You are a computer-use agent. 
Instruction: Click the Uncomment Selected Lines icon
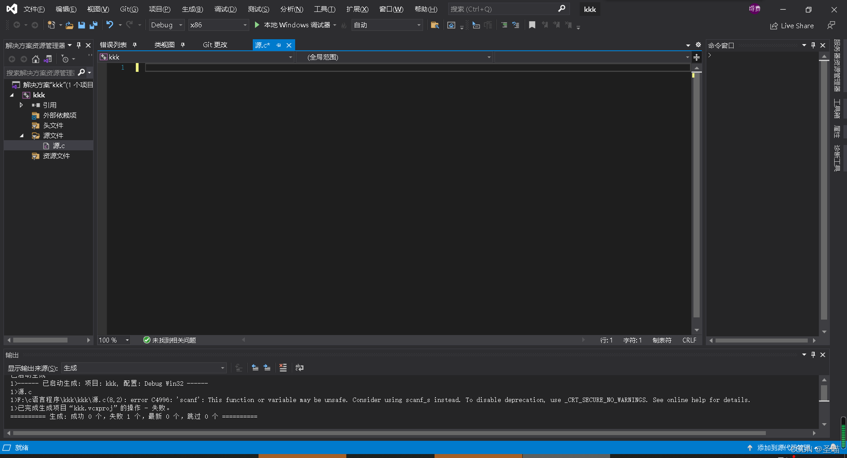tap(516, 25)
